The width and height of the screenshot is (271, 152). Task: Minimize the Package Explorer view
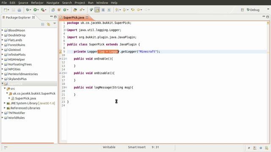[x=51, y=16]
